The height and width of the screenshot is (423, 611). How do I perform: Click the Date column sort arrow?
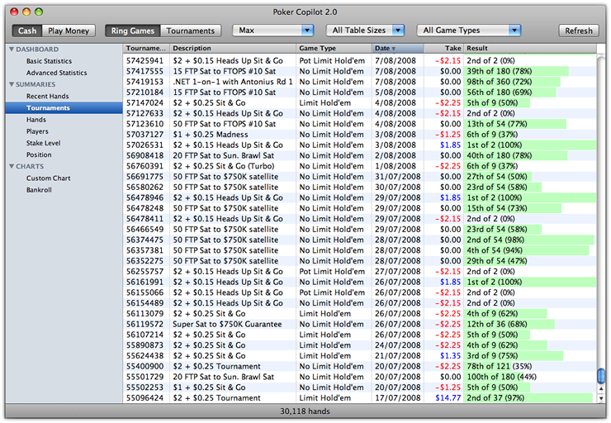[394, 49]
